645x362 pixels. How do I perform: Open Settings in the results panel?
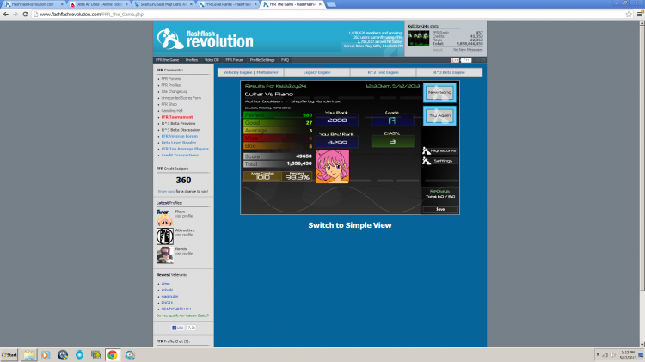pyautogui.click(x=439, y=161)
